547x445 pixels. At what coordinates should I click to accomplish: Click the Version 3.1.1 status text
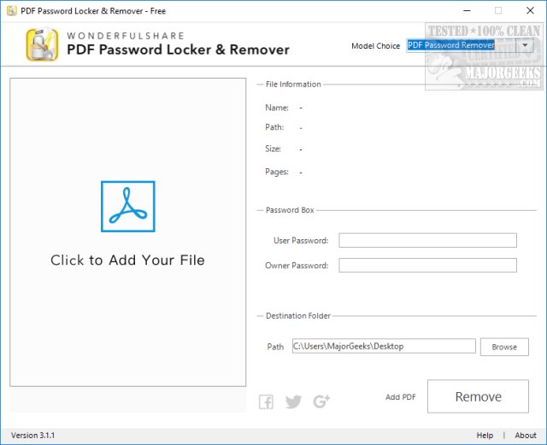(32, 436)
